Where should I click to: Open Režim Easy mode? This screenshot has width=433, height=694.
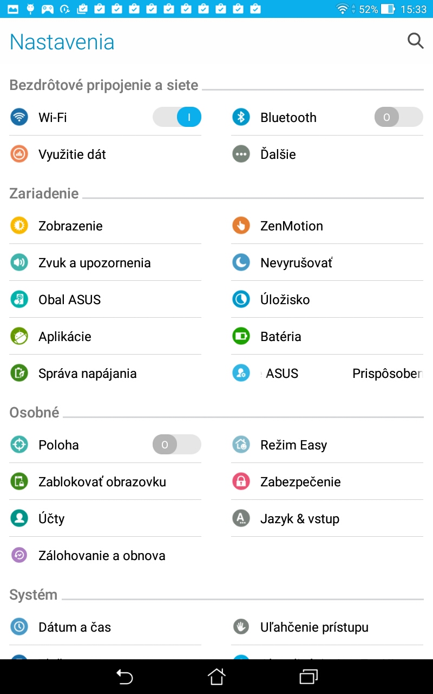(327, 445)
